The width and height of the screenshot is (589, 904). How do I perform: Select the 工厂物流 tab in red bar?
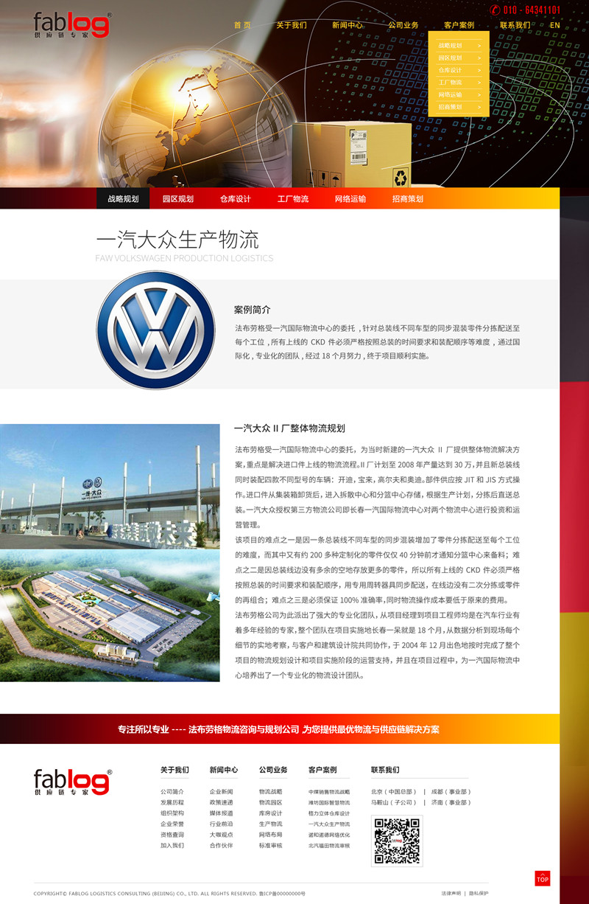292,199
